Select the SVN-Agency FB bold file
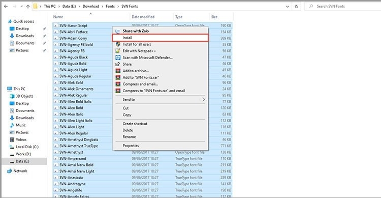The image size is (381, 198). (x=76, y=45)
